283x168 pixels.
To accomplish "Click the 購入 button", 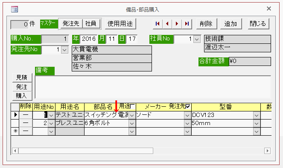I will tap(22, 96).
